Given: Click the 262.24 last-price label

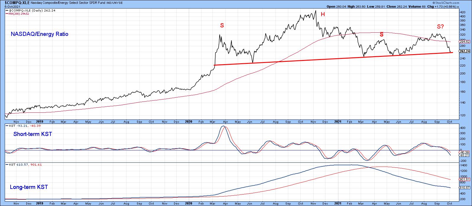Looking at the screenshot, I should pyautogui.click(x=465, y=51).
